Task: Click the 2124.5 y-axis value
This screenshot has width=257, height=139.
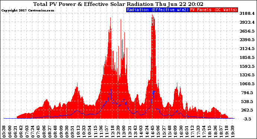Action: 247,49
